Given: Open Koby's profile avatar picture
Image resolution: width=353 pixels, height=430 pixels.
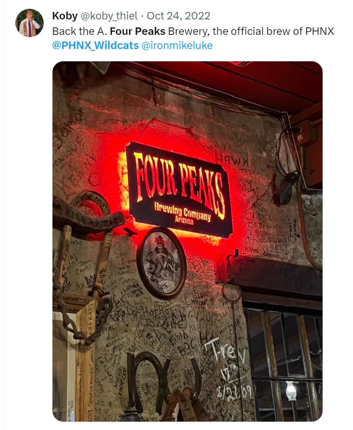Looking at the screenshot, I should coord(30,23).
